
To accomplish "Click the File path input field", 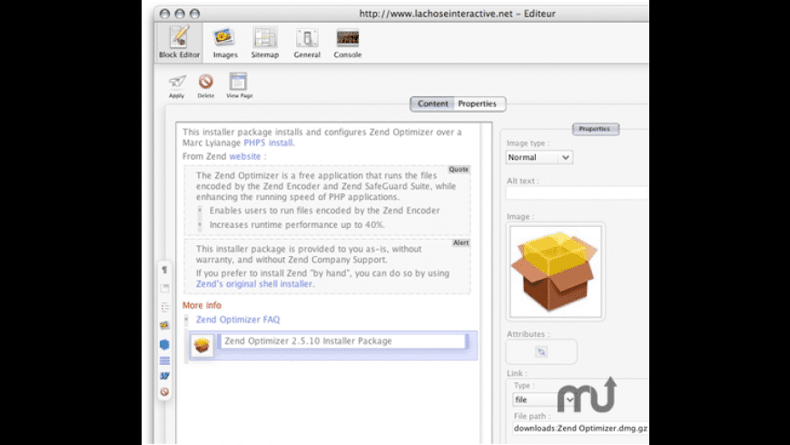I will point(581,428).
